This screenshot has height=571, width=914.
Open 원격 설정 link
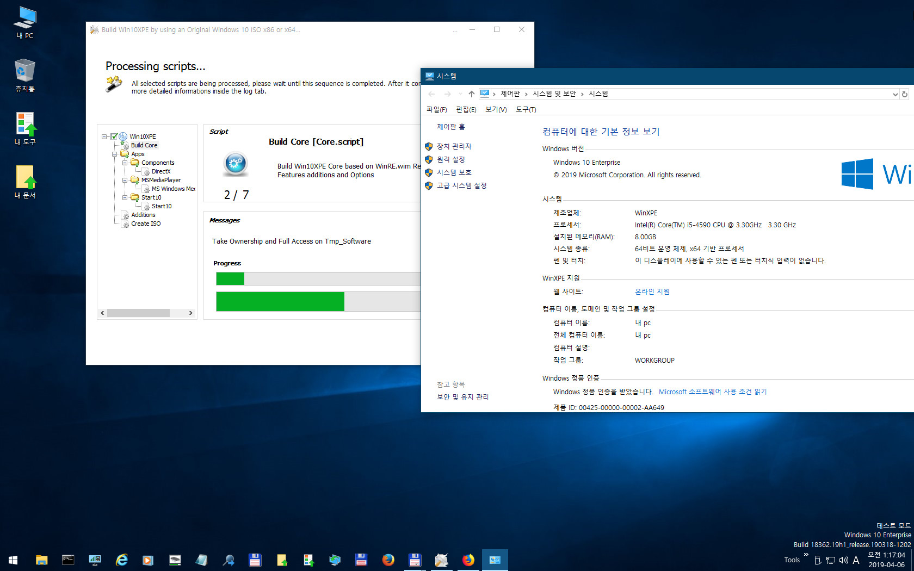[450, 159]
